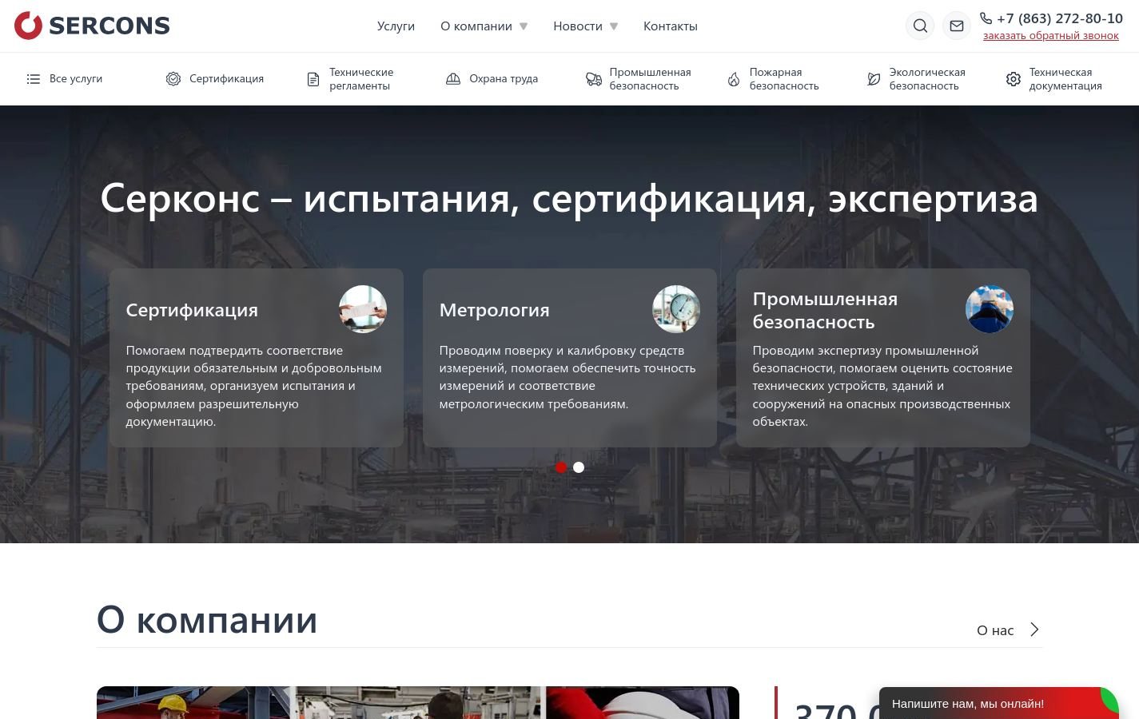
Task: Go to the Контакты page
Action: click(x=671, y=26)
